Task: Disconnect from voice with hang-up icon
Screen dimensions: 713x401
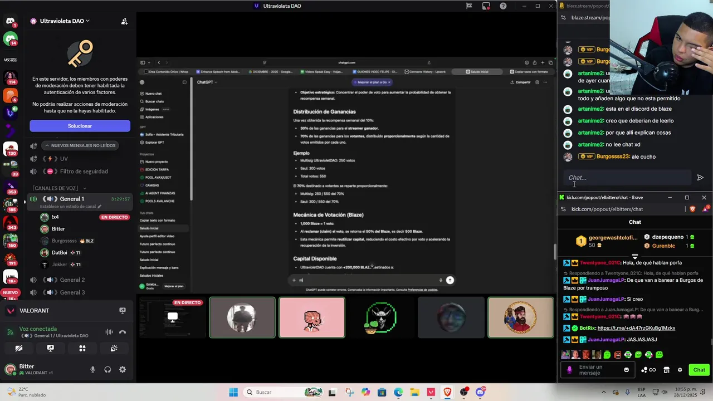Action: click(x=123, y=332)
